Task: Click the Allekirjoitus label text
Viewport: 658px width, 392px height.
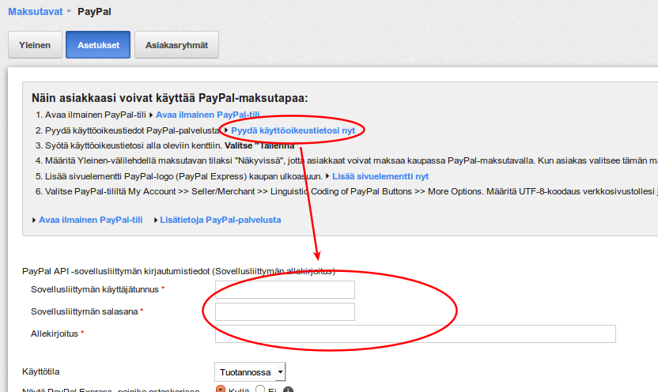Action: point(55,334)
